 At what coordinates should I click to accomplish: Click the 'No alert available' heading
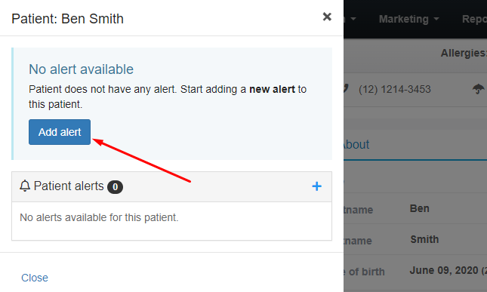[x=81, y=69]
